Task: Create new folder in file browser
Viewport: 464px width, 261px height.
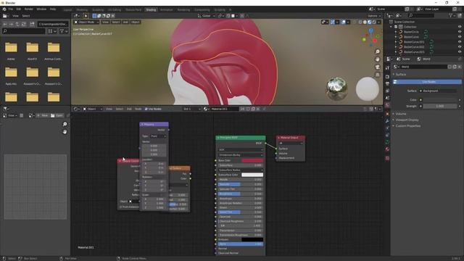Action: click(x=32, y=24)
